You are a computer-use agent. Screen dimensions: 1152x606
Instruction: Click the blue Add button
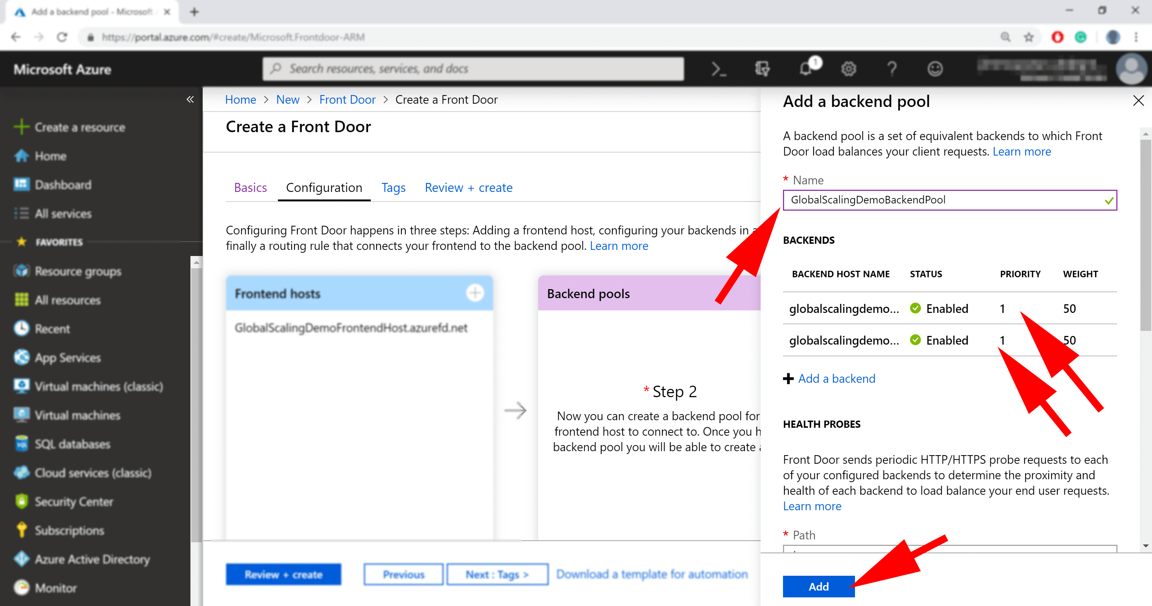[818, 586]
